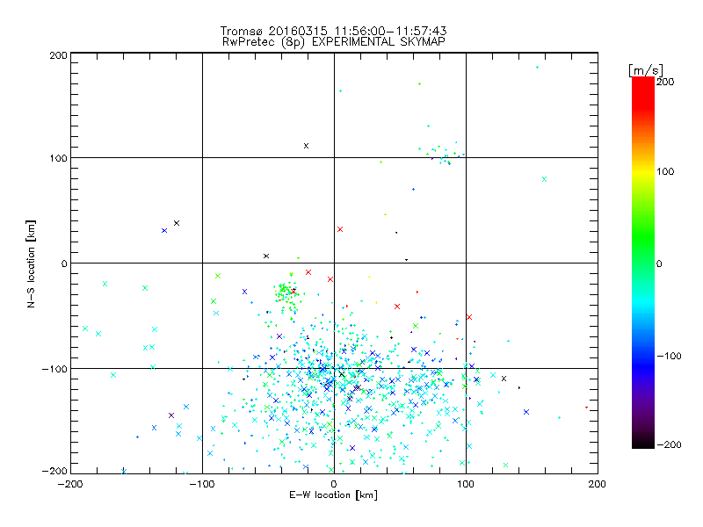Viewport: 703px width, 527px height.
Task: Click the E-W axis tick label '200'
Action: coord(598,484)
